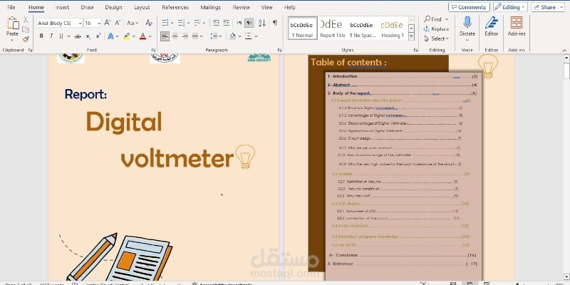
Task: Apply subscript formatting
Action: pyautogui.click(x=88, y=36)
